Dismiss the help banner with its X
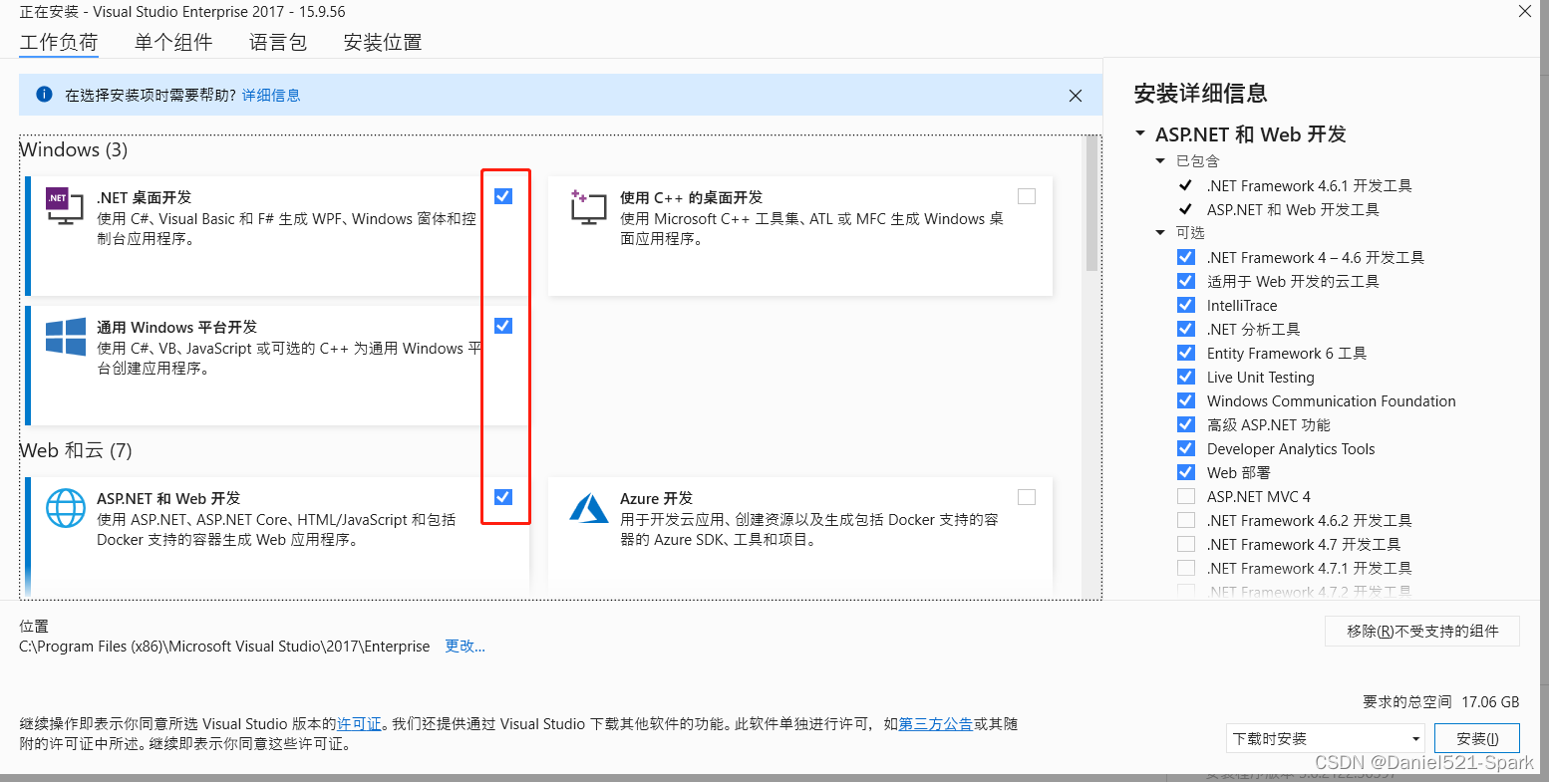Image resolution: width=1549 pixels, height=782 pixels. point(1076,96)
